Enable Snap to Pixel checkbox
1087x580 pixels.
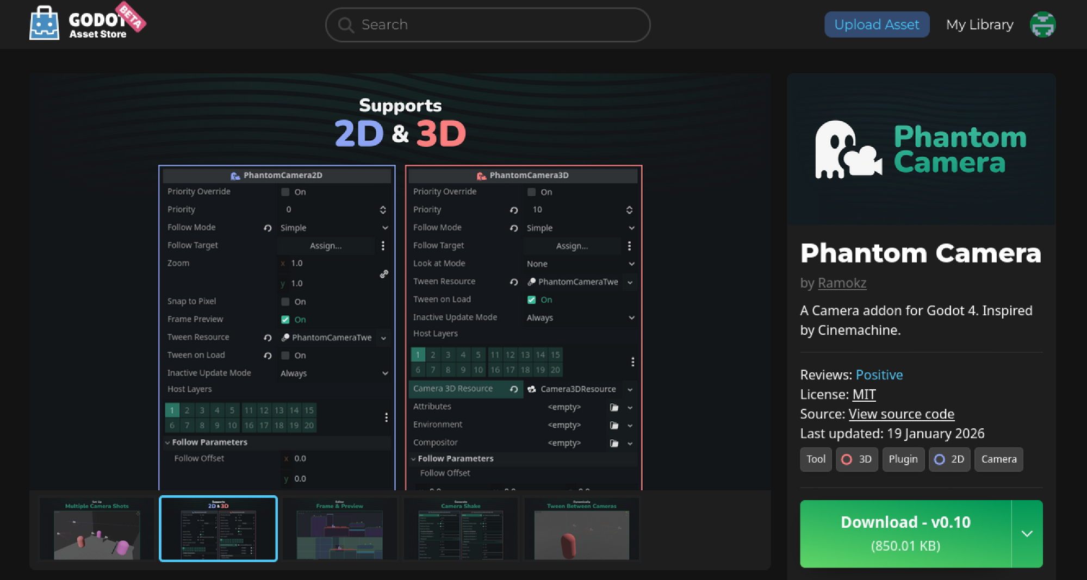point(285,302)
